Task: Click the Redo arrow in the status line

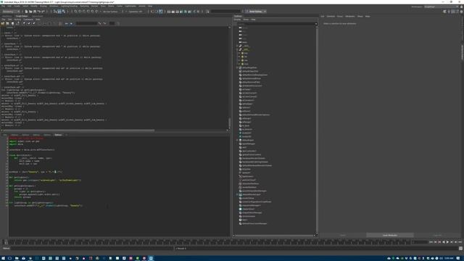Action: pyautogui.click(x=43, y=12)
